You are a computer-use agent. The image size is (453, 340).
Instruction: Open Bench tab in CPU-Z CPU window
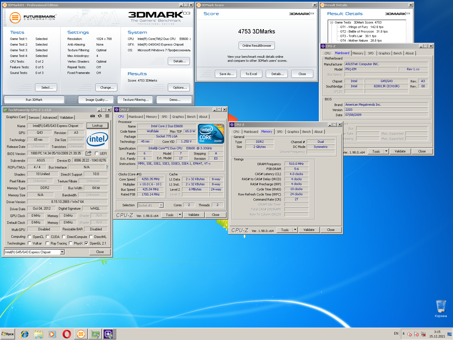click(x=191, y=117)
